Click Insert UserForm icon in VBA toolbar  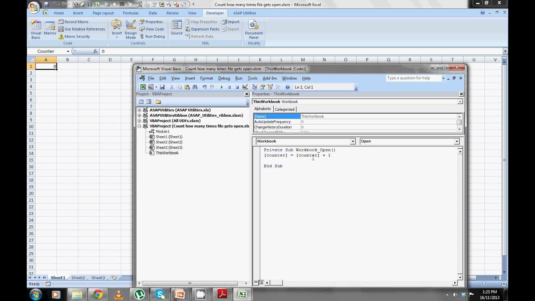[x=150, y=87]
